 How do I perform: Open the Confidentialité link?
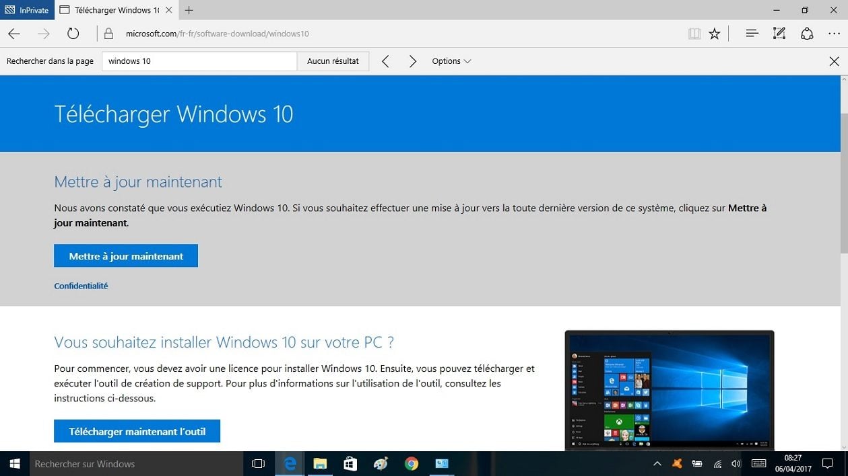[81, 286]
